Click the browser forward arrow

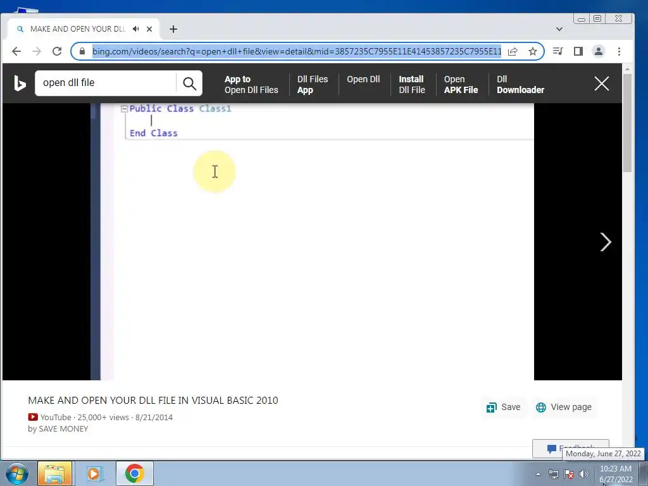tap(36, 51)
